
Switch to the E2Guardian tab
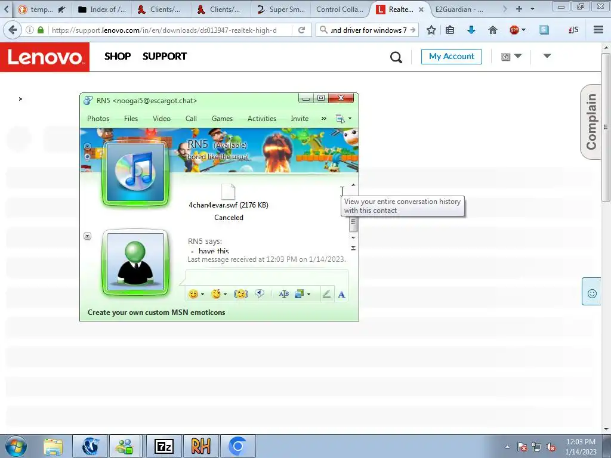pyautogui.click(x=459, y=10)
